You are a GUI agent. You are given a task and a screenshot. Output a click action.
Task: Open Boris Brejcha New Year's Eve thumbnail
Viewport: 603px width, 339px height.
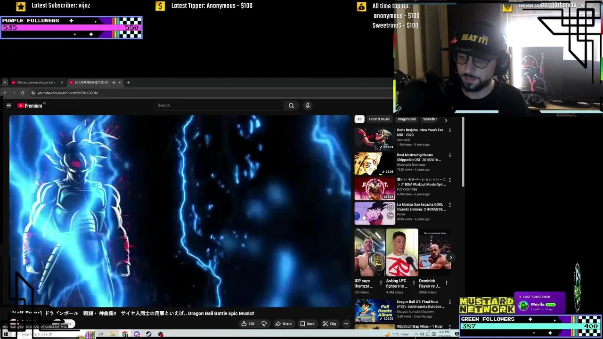[x=375, y=138]
